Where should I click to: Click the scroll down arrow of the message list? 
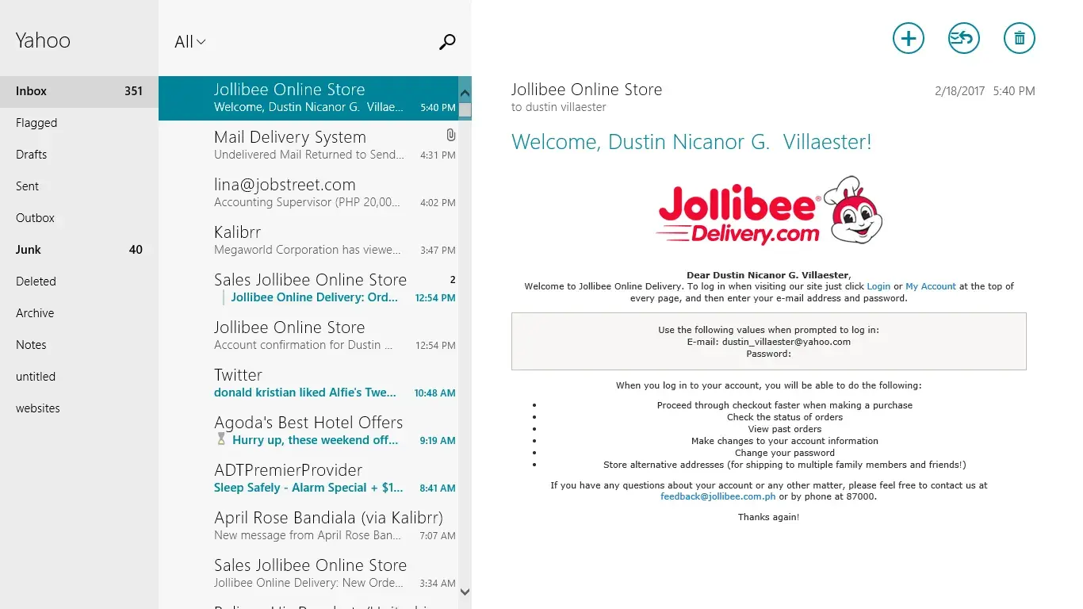tap(465, 591)
